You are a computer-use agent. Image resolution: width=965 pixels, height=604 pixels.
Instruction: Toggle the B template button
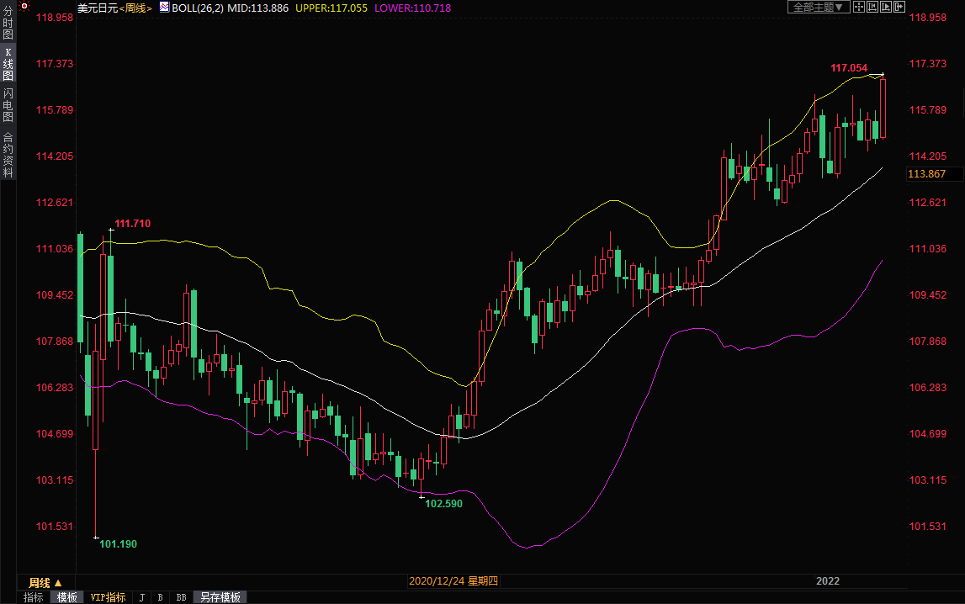[160, 597]
